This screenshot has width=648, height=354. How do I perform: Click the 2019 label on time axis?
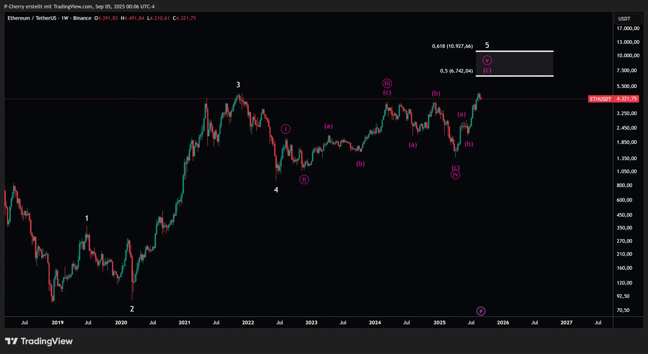(x=58, y=323)
